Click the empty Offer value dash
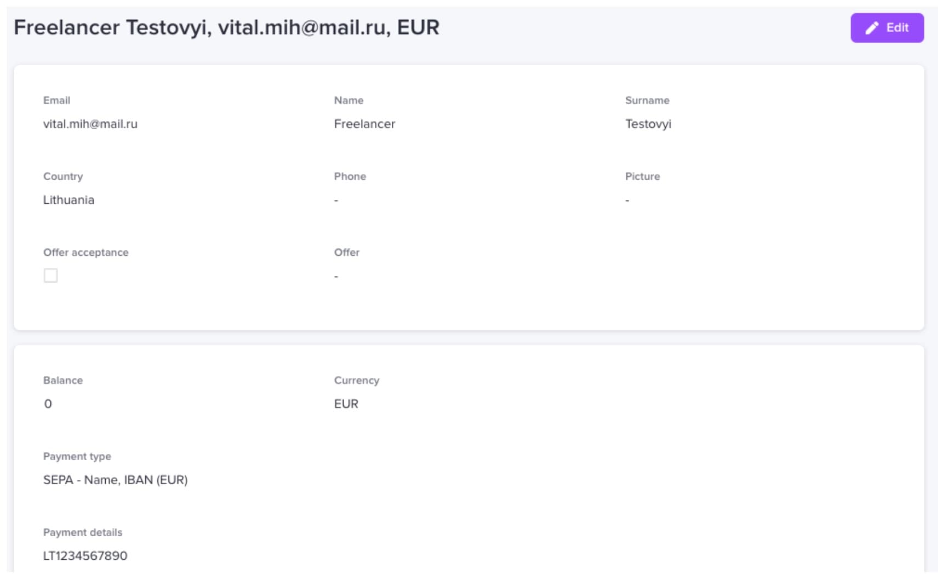The width and height of the screenshot is (948, 574). (336, 277)
